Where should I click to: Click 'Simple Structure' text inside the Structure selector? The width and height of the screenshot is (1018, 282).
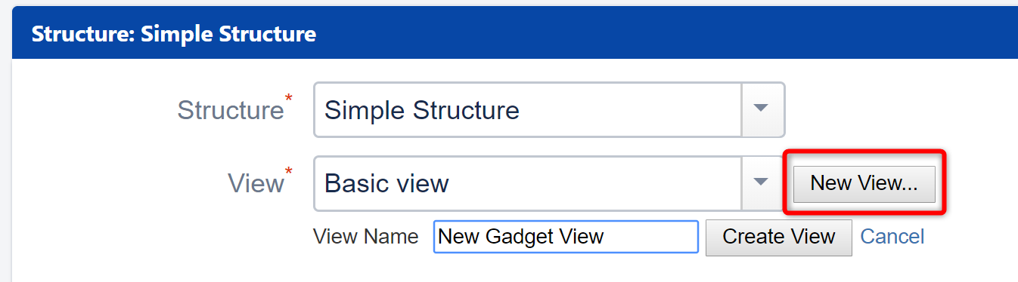[422, 110]
